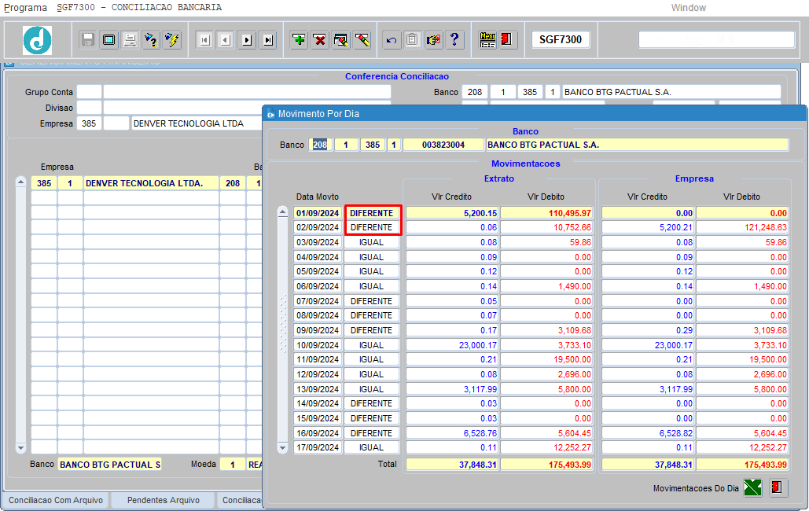809x511 pixels.
Task: Click Empresa total debit 175,493.99
Action: coord(742,465)
